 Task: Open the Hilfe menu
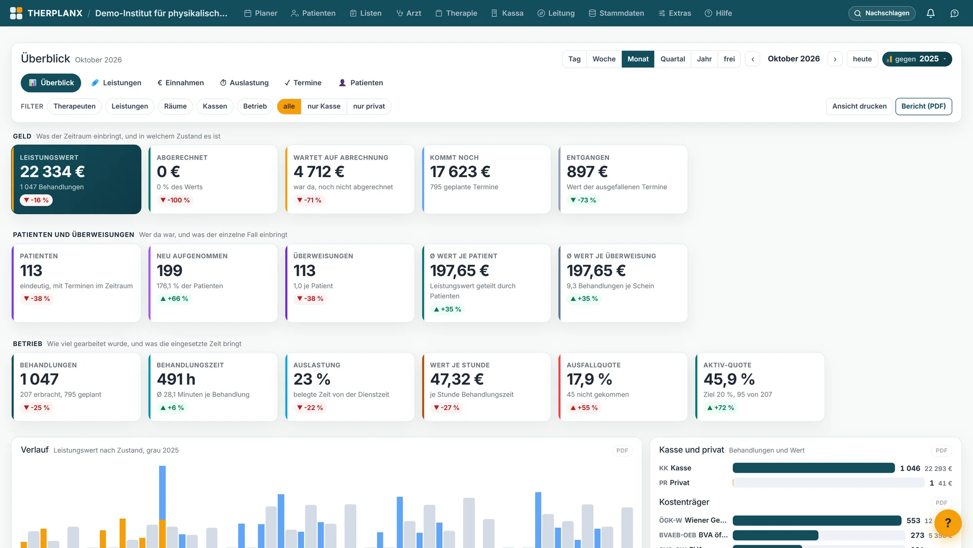tap(719, 13)
